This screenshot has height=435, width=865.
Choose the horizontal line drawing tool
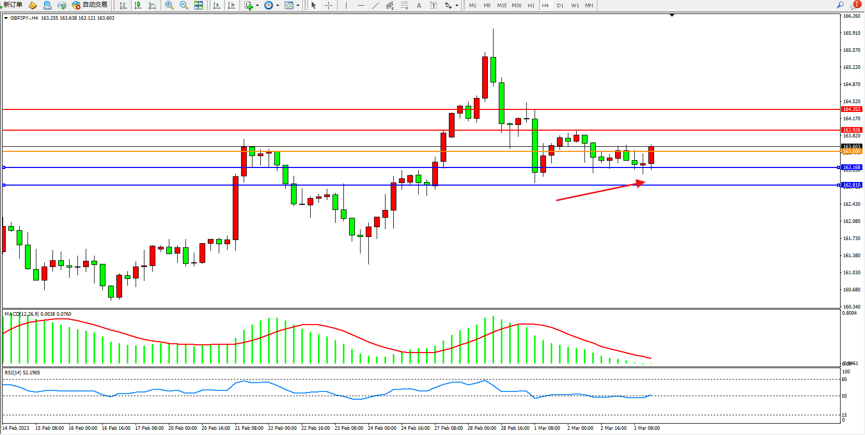(x=361, y=5)
